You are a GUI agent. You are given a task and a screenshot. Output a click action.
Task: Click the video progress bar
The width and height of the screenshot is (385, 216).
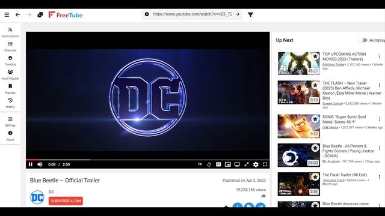147,160
